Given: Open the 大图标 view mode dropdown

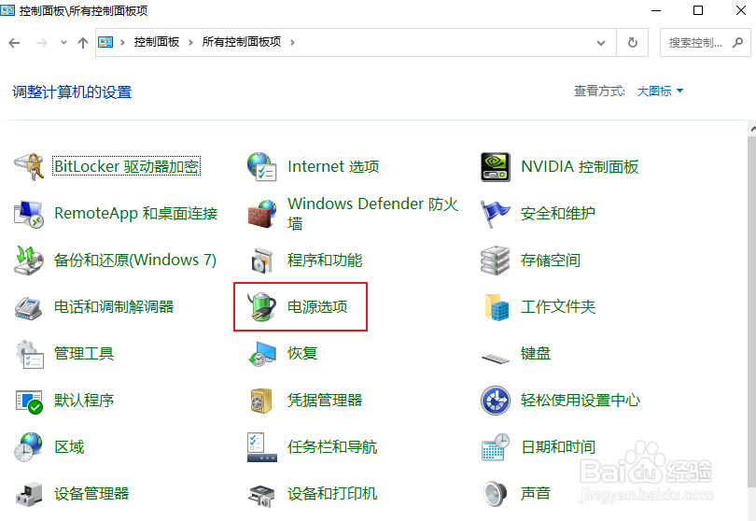Looking at the screenshot, I should [660, 92].
